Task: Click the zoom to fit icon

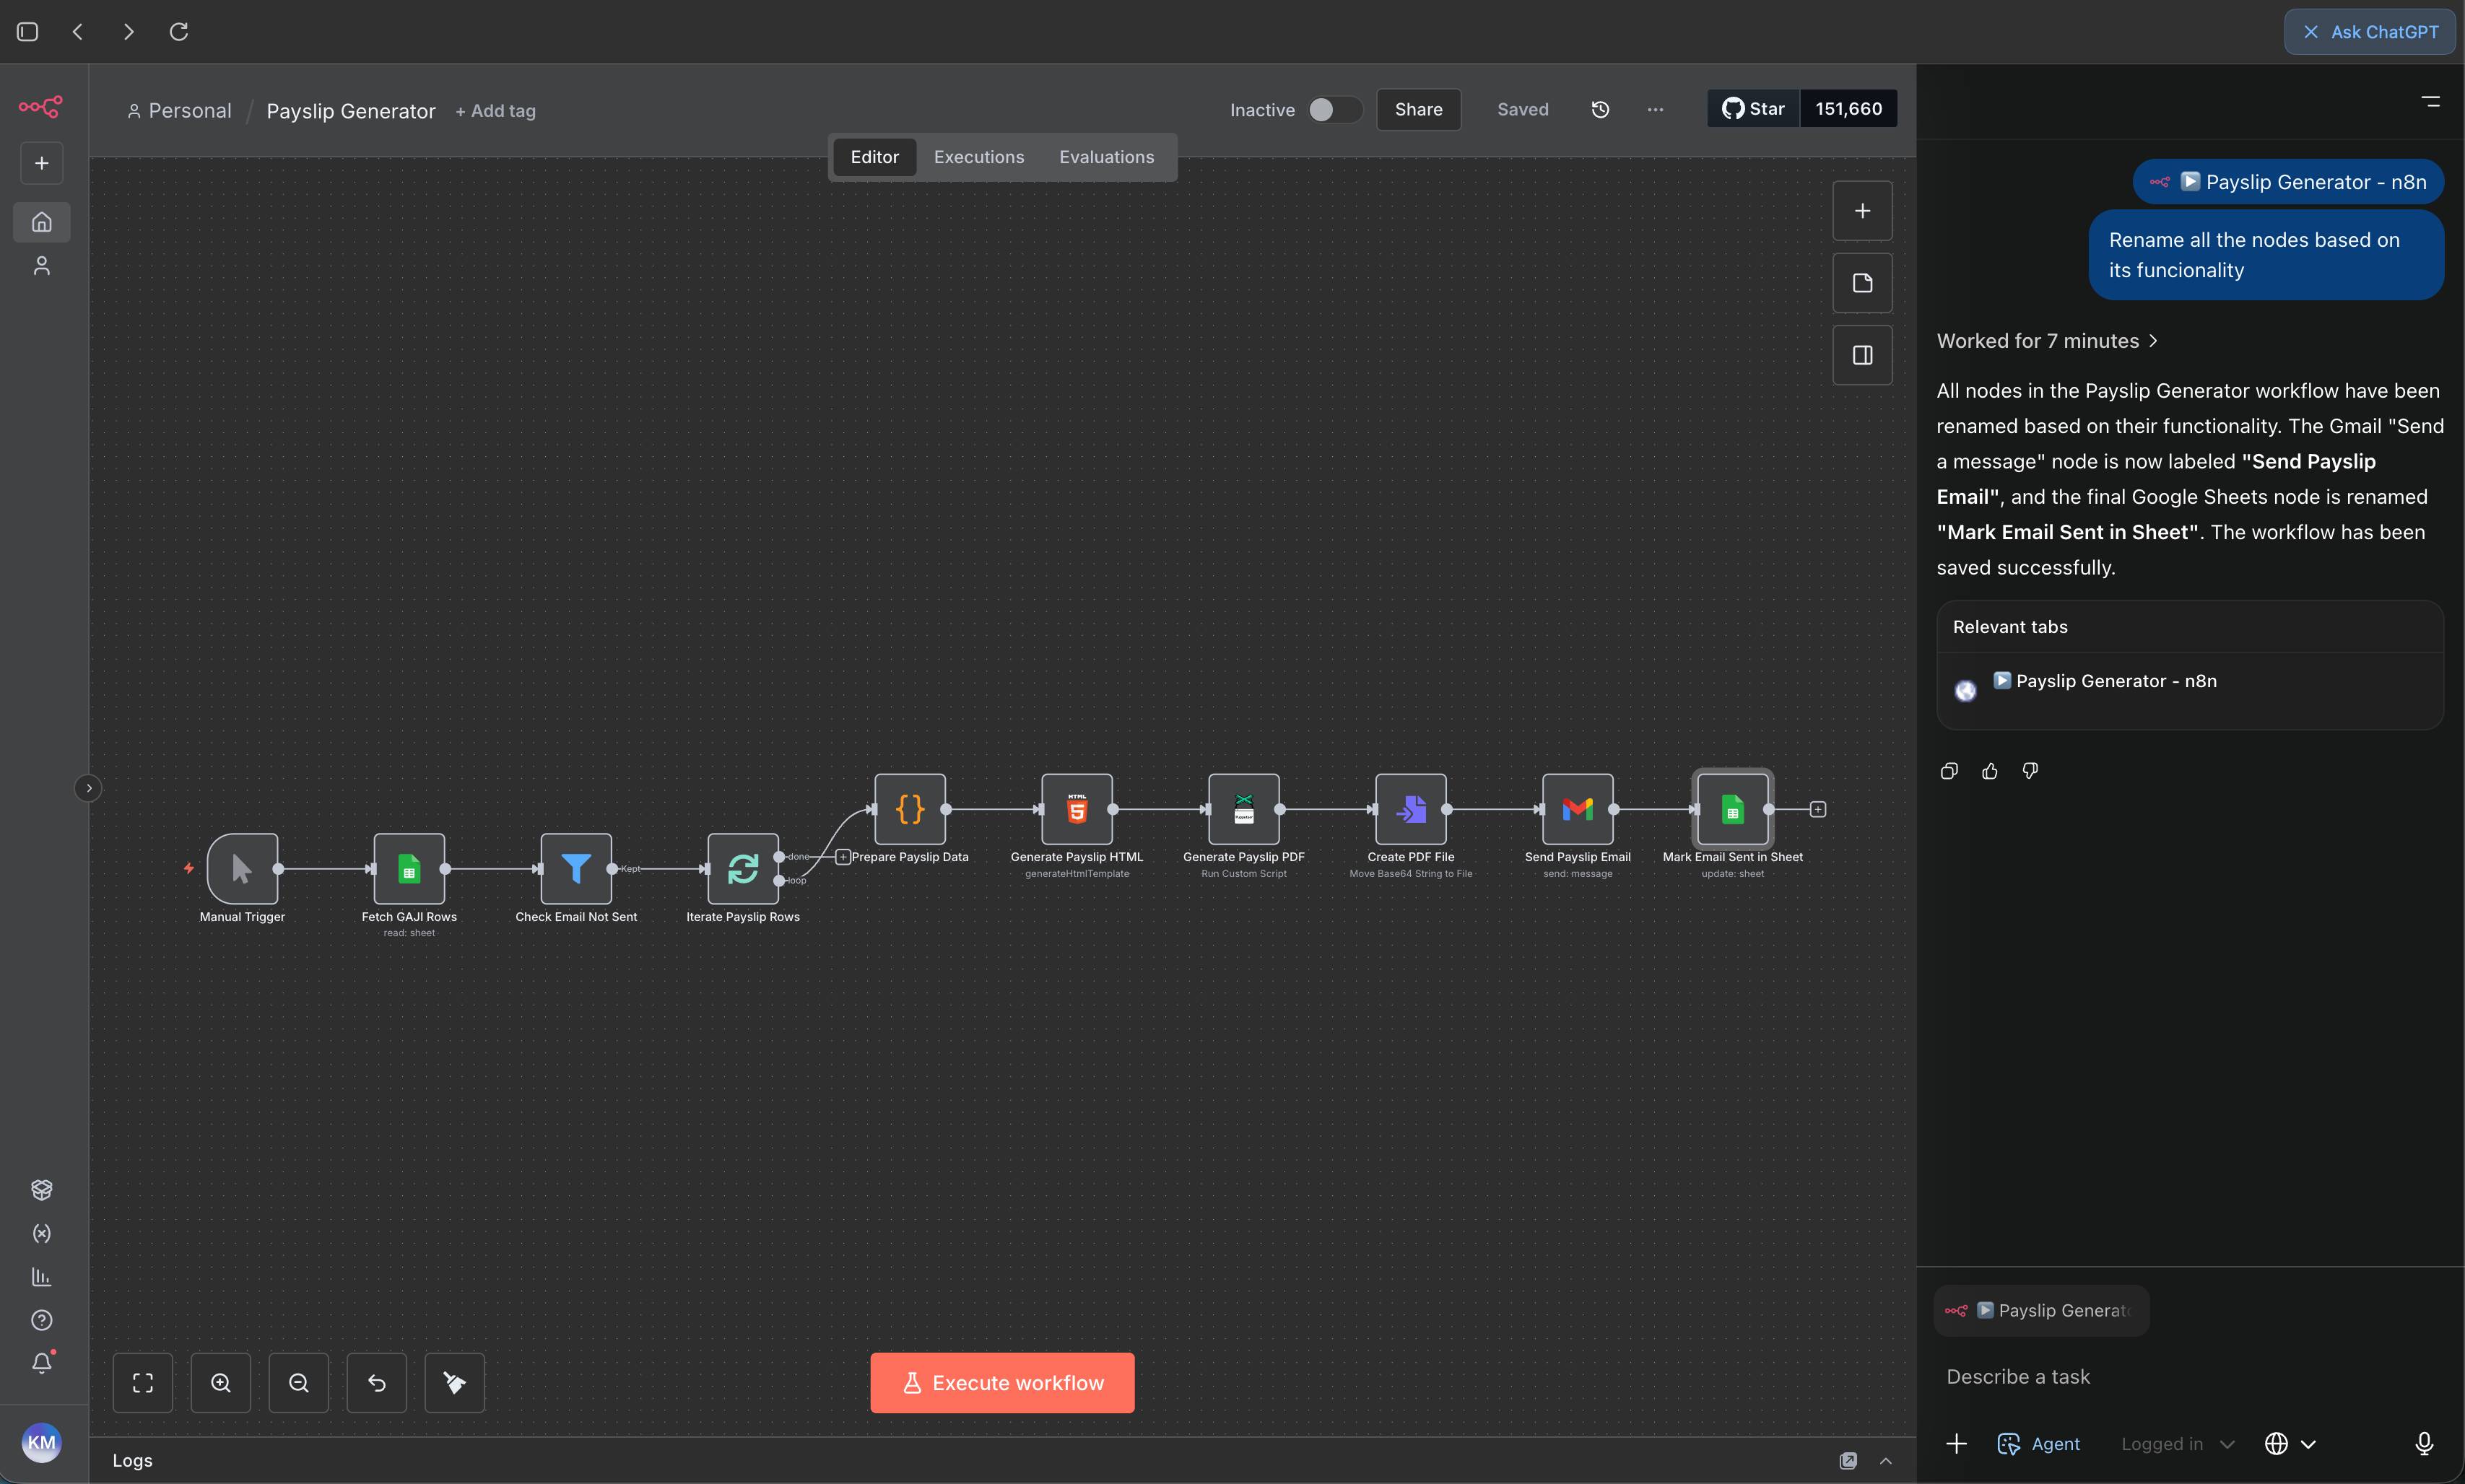Action: coord(143,1383)
